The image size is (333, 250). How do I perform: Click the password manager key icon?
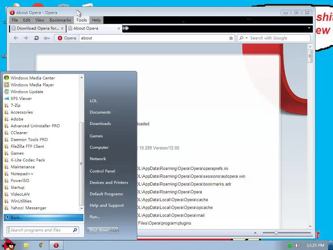point(47,38)
